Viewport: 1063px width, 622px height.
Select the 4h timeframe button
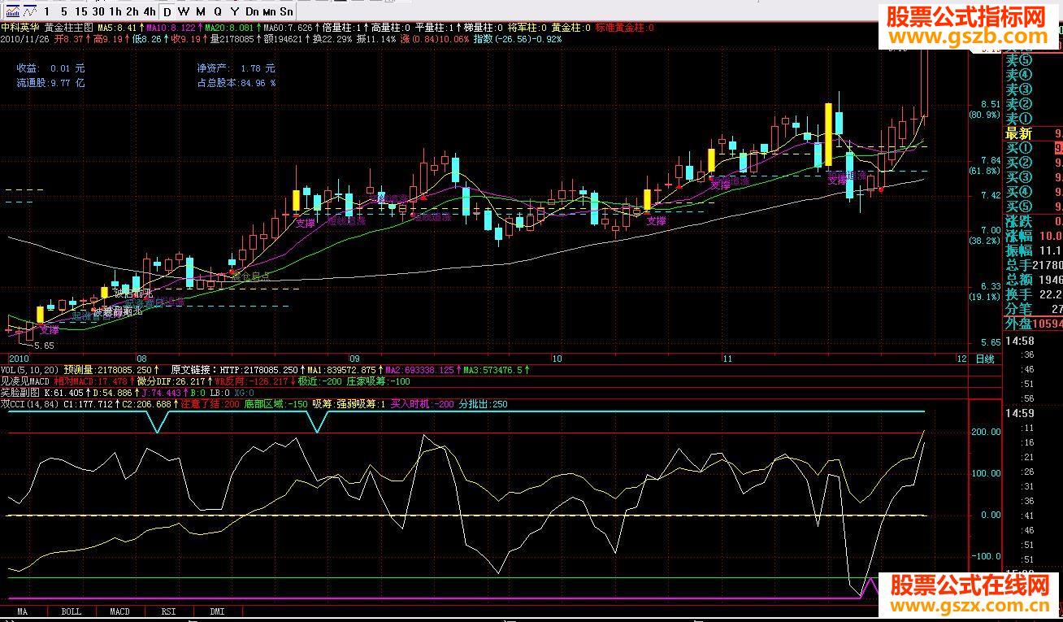tap(149, 11)
